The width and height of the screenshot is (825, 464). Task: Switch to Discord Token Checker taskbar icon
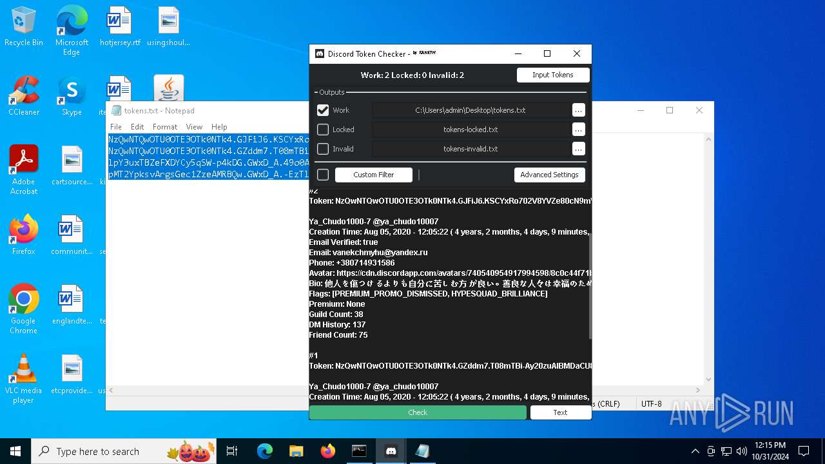tap(391, 451)
